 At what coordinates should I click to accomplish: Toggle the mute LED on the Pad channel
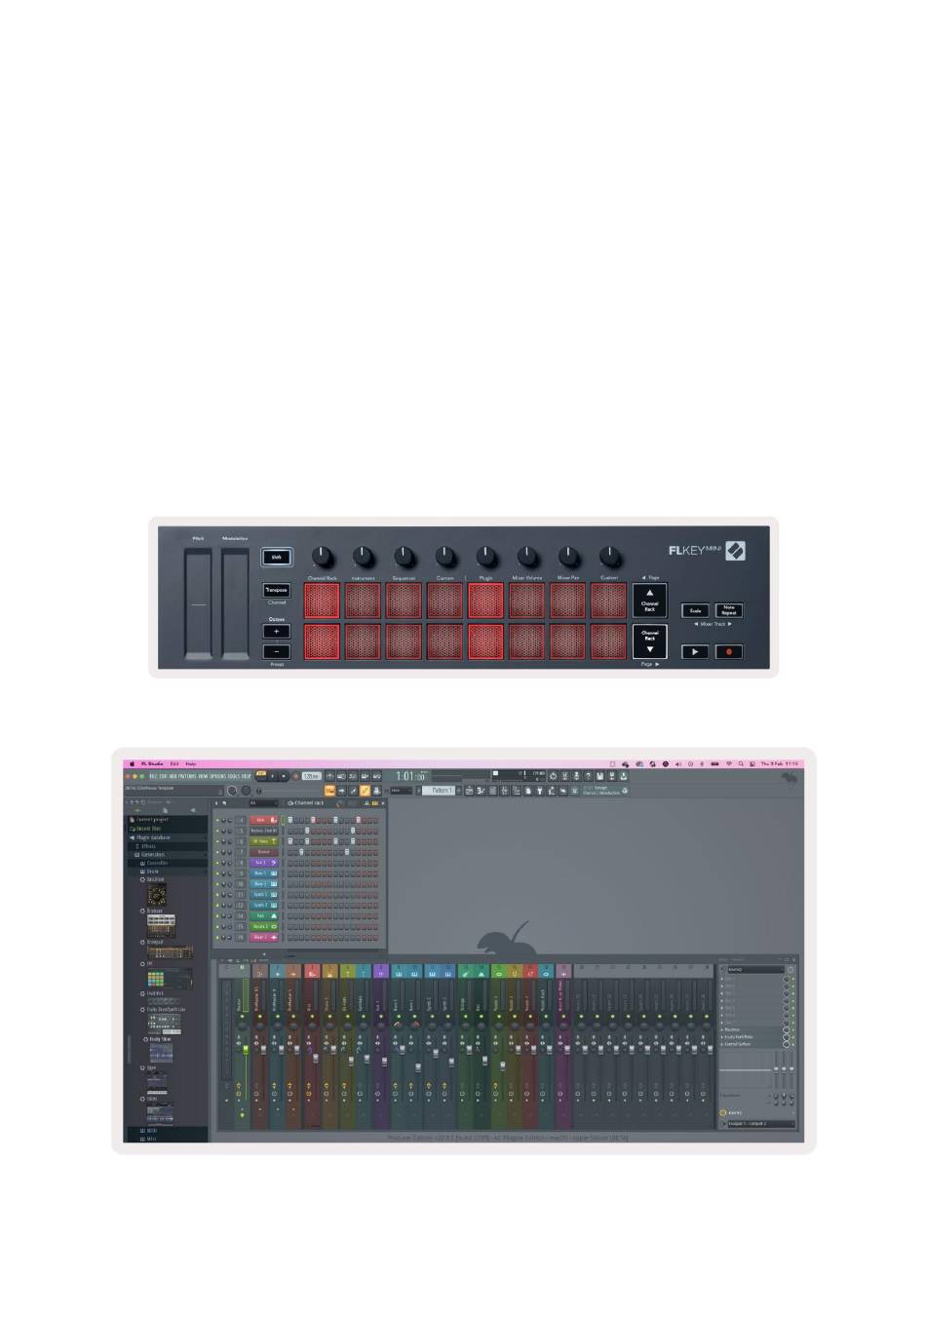pos(217,916)
